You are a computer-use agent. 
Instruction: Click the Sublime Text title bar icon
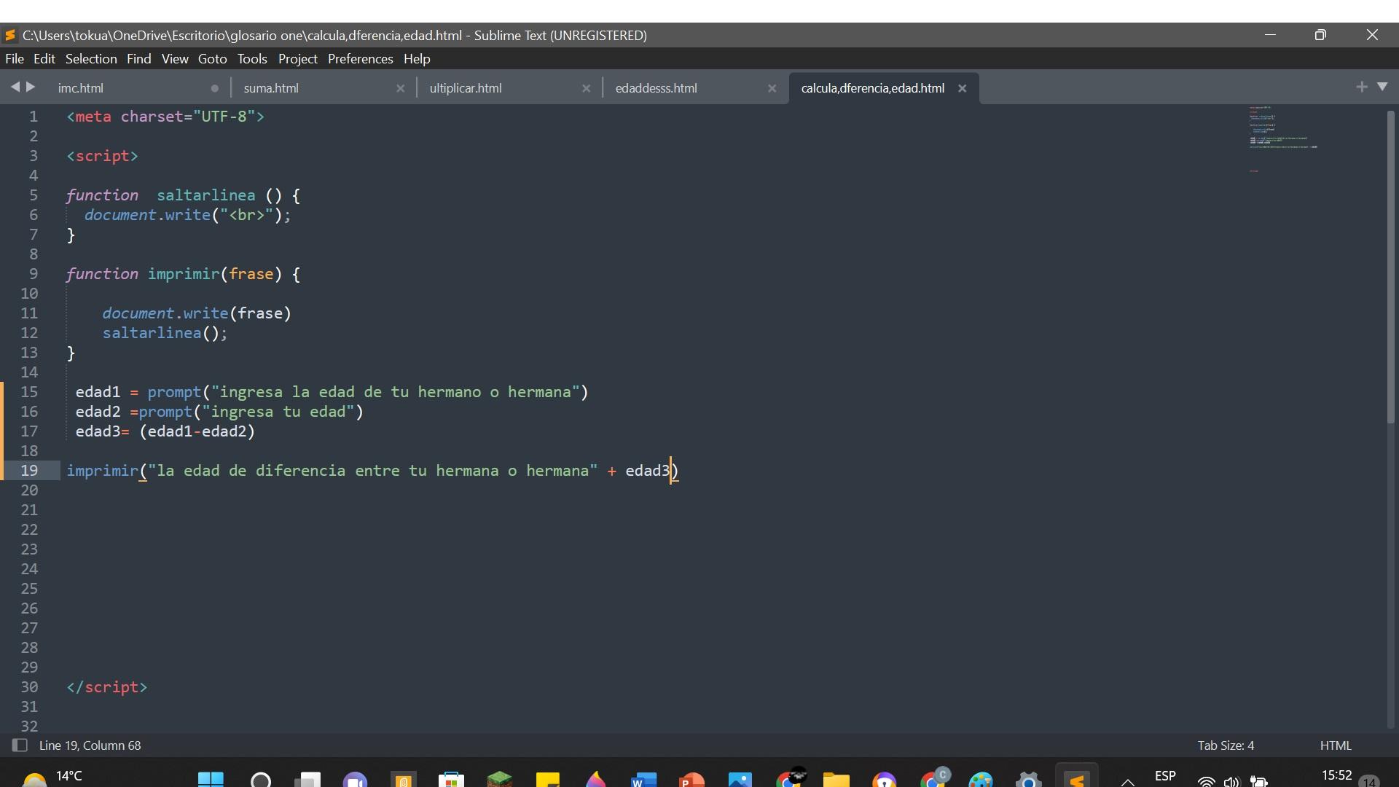[10, 35]
